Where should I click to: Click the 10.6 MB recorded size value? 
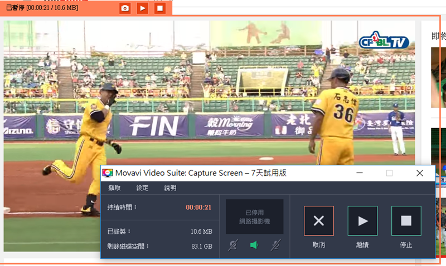(201, 231)
